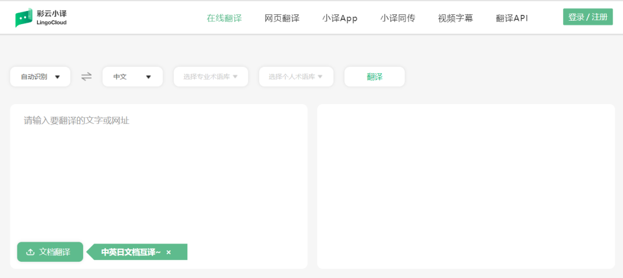This screenshot has width=623, height=278.
Task: Switch to the 在线翻译 tab
Action: coord(224,18)
